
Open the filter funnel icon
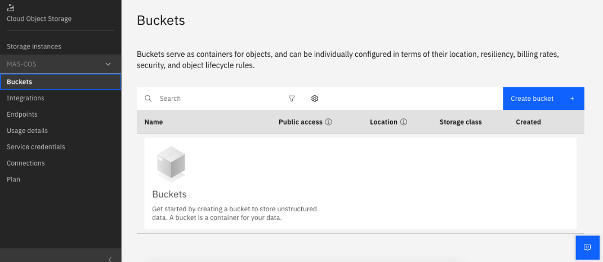292,99
